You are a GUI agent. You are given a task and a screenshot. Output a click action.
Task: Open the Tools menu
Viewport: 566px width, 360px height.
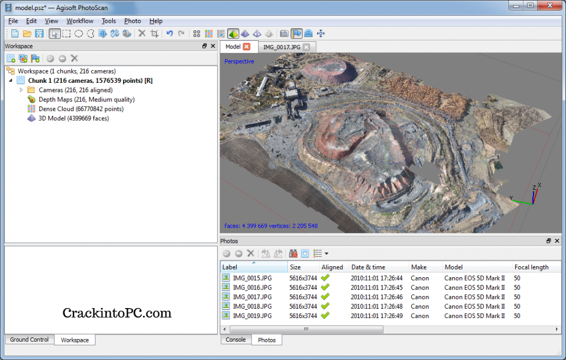[109, 21]
